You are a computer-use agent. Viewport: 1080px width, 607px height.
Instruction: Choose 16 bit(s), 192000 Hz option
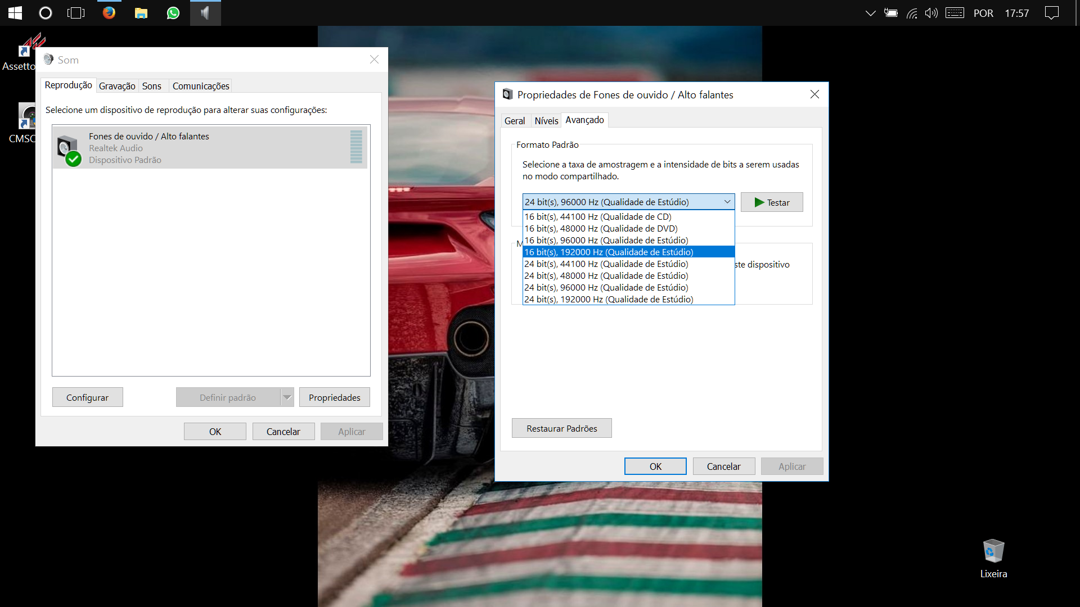pyautogui.click(x=629, y=252)
